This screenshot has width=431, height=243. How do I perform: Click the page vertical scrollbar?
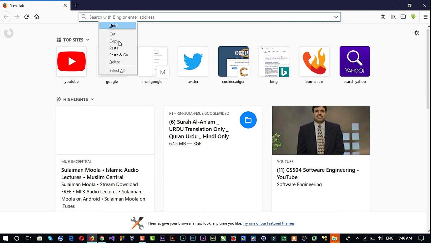[428, 69]
